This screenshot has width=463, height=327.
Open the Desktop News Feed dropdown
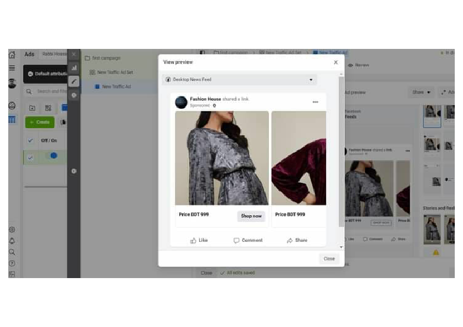(x=239, y=80)
